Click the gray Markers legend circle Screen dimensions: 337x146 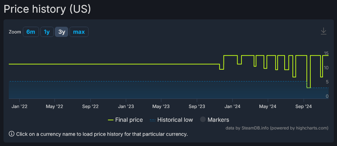pyautogui.click(x=203, y=120)
